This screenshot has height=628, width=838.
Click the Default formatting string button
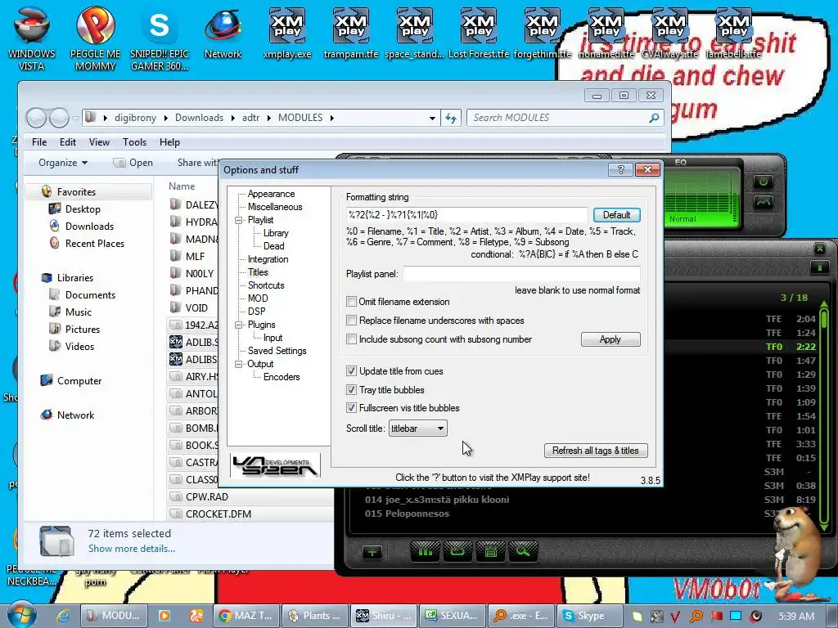tap(617, 215)
